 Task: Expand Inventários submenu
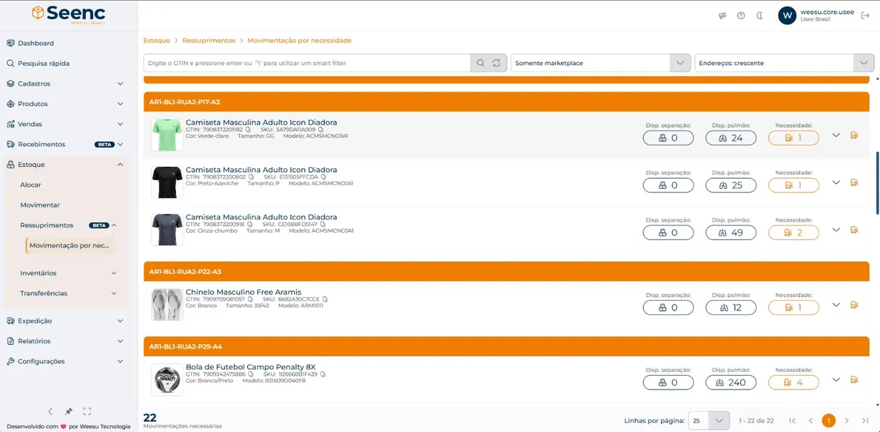tap(70, 273)
